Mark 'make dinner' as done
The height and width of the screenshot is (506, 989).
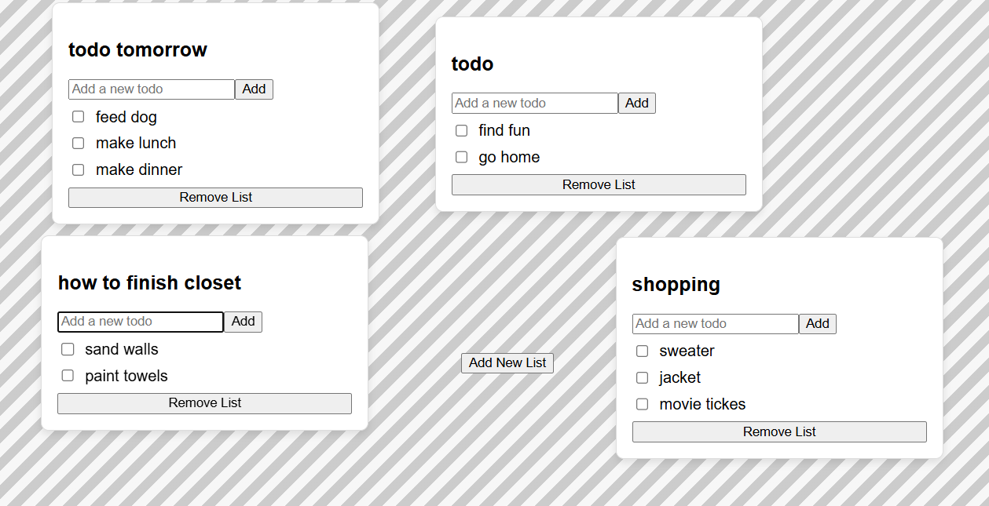79,169
